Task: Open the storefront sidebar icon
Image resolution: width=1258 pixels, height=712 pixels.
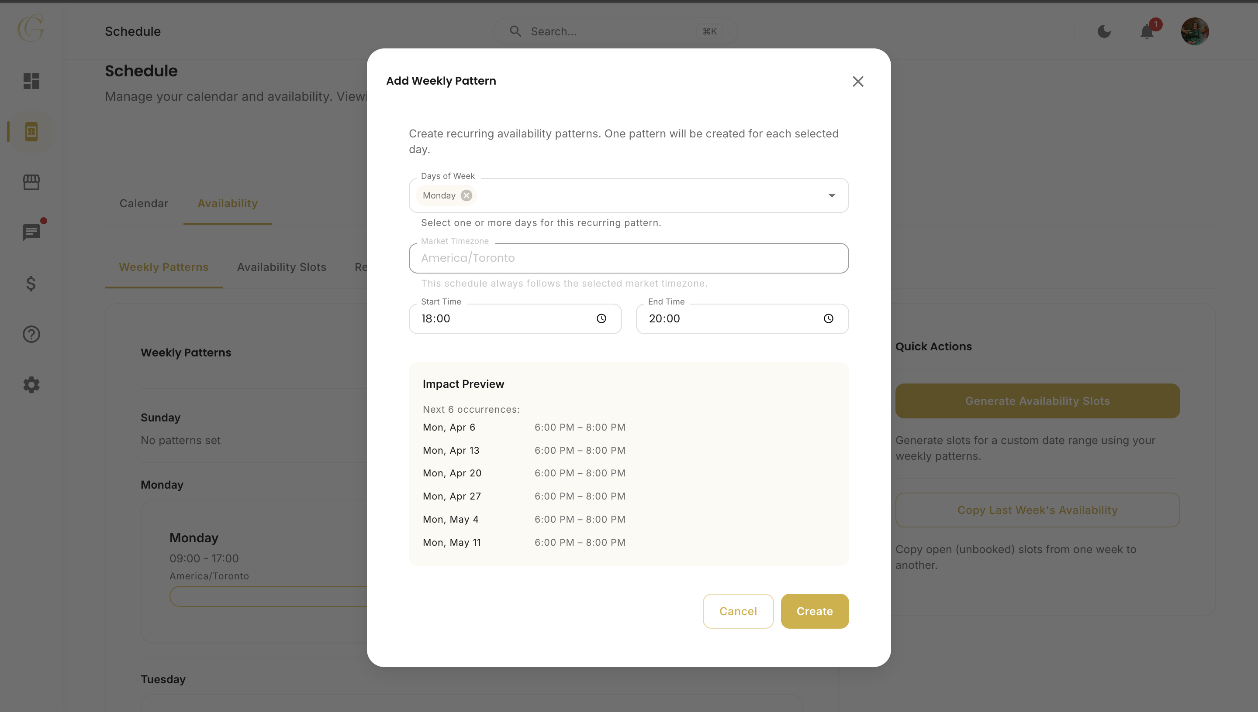Action: click(x=31, y=182)
